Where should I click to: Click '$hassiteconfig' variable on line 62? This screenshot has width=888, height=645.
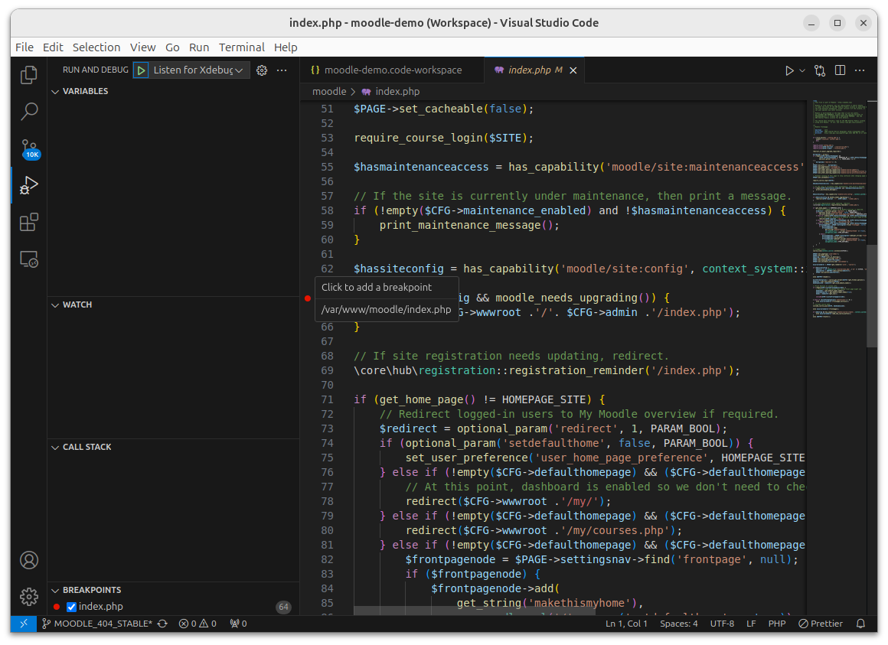tap(399, 269)
